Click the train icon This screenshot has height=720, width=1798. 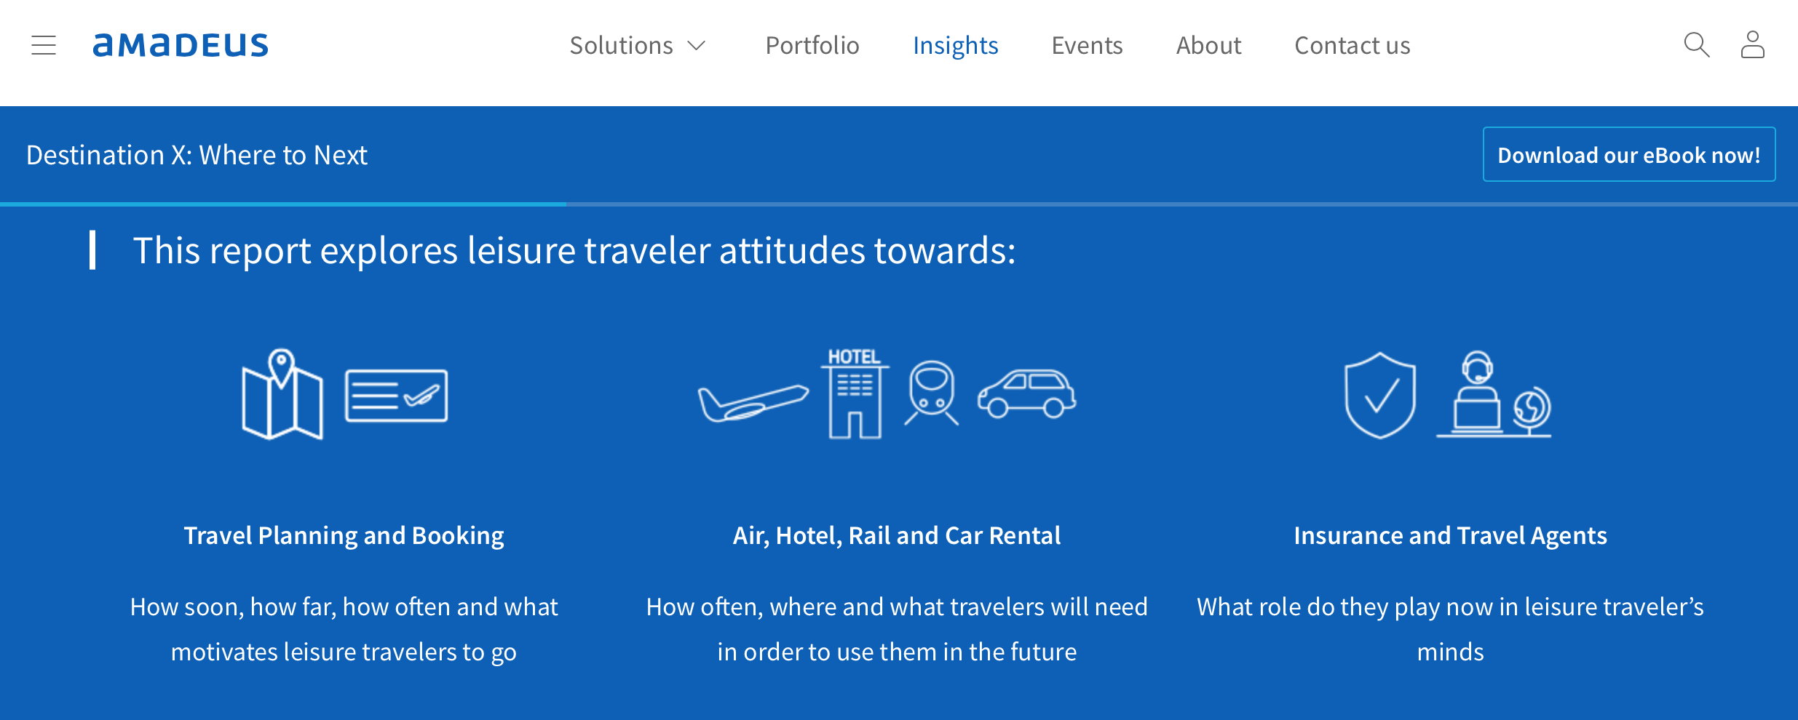point(932,393)
